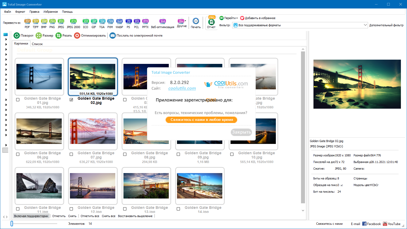Image resolution: width=407 pixels, height=229 pixels.
Task: Check the Golden Gate Bridge 01.jpg checkbox
Action: click(18, 100)
